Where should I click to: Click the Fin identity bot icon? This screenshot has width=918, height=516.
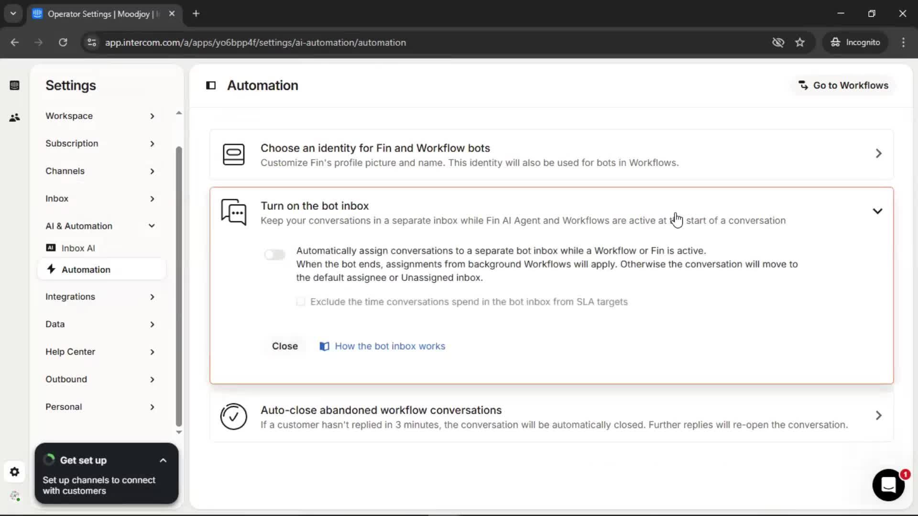pyautogui.click(x=234, y=154)
